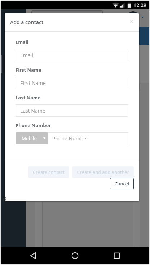Tap the Android Home circle icon

(x=75, y=256)
